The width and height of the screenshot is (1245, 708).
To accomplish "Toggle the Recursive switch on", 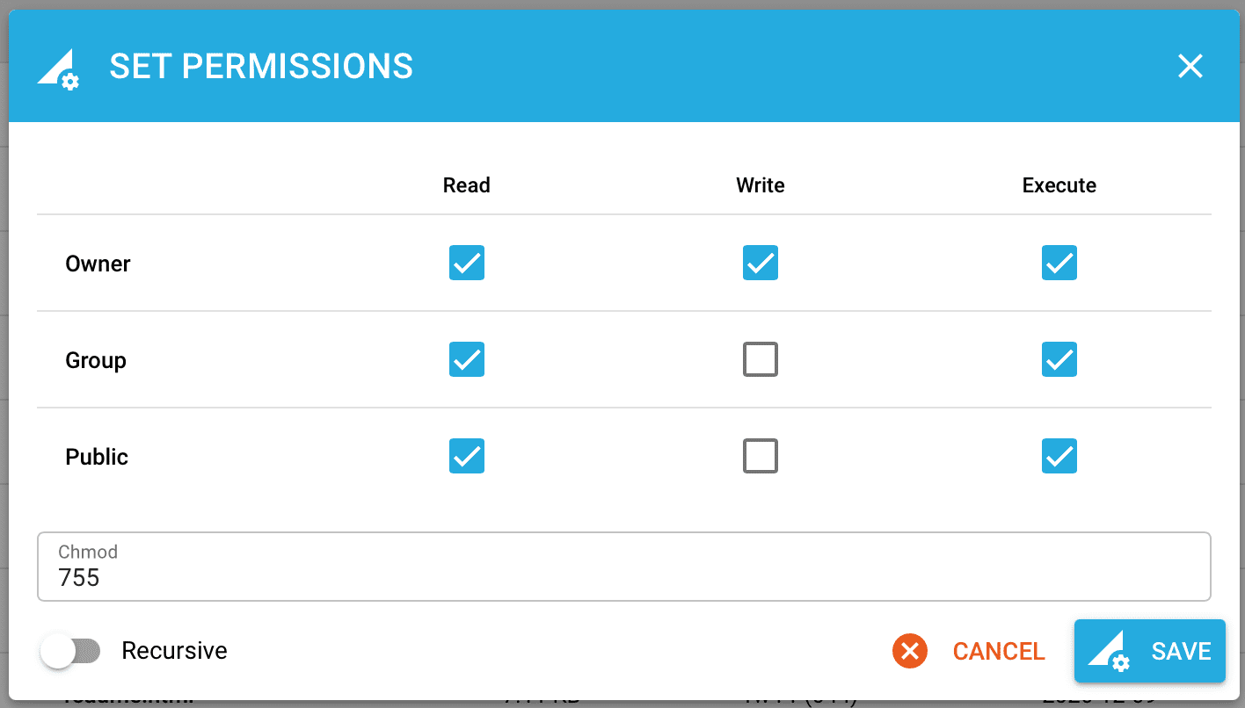I will (x=71, y=651).
